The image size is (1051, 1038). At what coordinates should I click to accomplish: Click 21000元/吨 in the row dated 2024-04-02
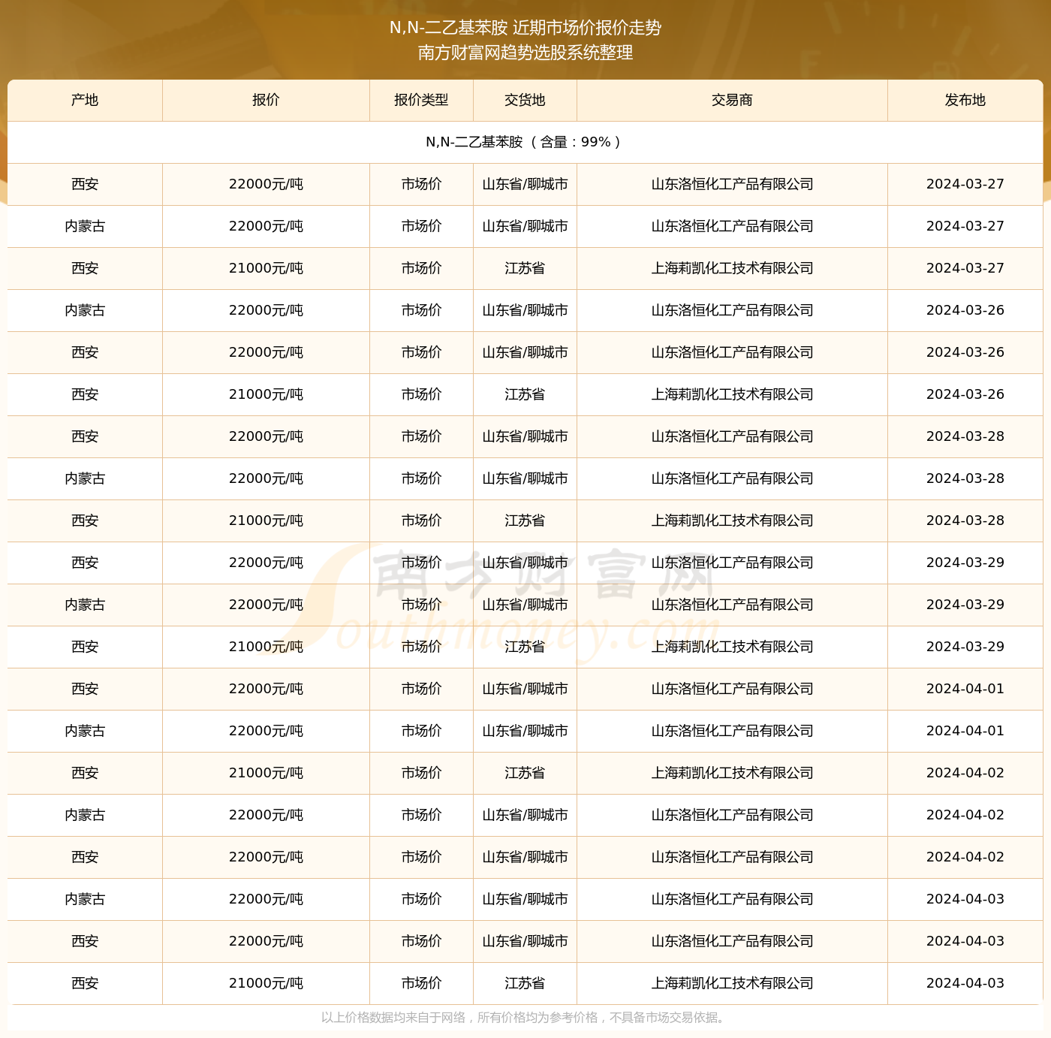click(266, 773)
